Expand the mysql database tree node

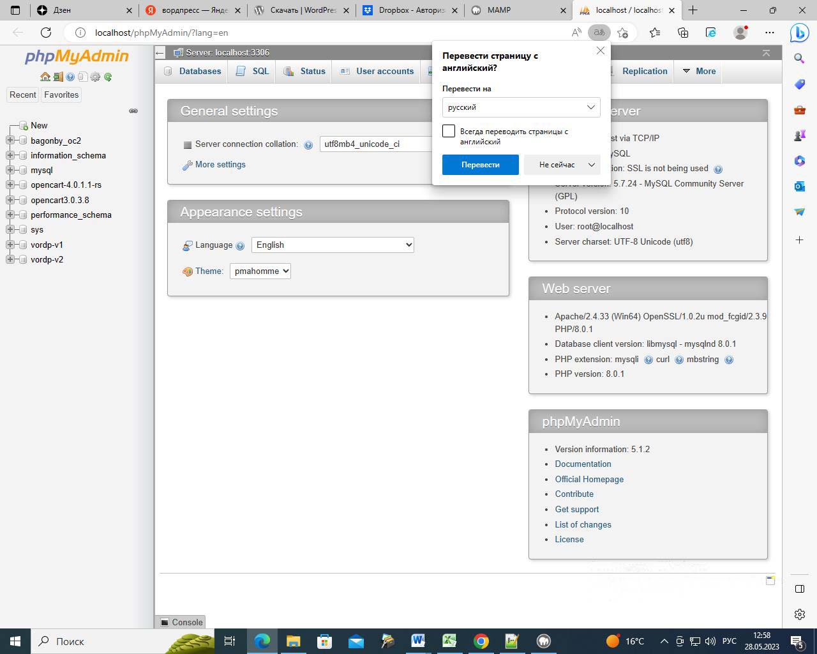coord(10,170)
